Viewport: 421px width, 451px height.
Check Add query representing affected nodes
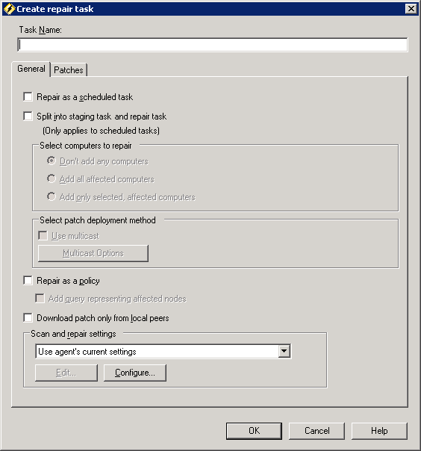(x=40, y=298)
